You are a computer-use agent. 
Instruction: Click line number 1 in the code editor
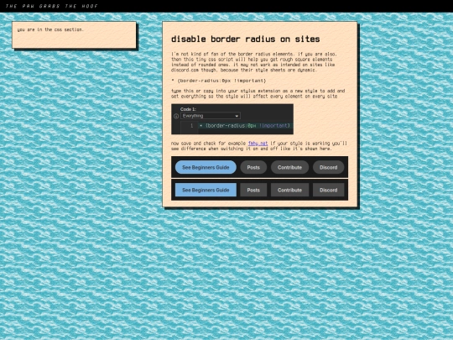191,125
